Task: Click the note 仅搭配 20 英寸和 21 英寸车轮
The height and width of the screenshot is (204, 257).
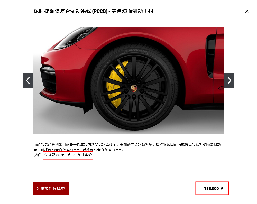Action: tap(68, 155)
